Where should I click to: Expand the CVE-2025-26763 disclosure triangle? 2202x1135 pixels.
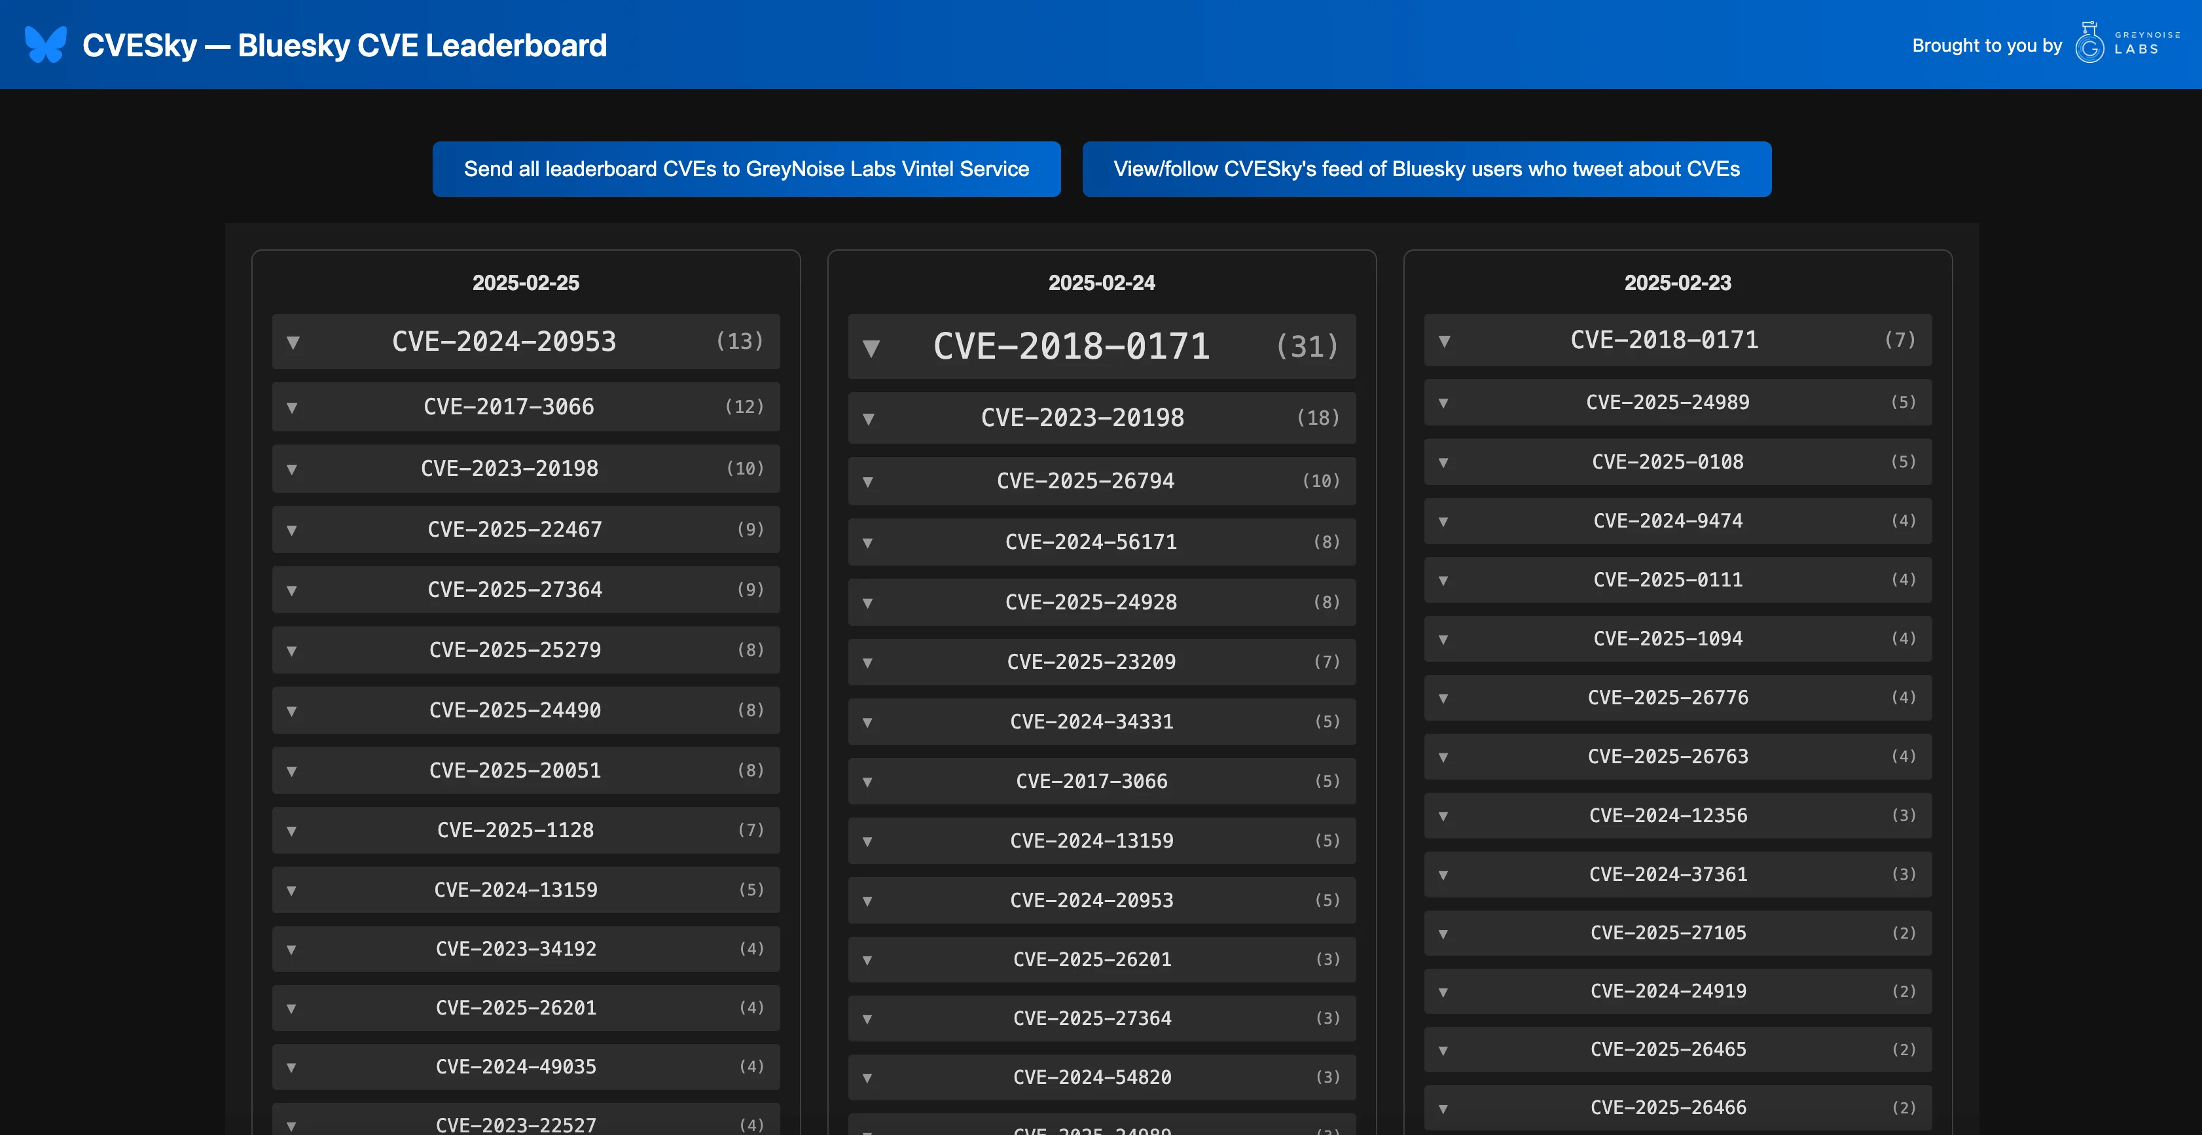click(x=1444, y=757)
